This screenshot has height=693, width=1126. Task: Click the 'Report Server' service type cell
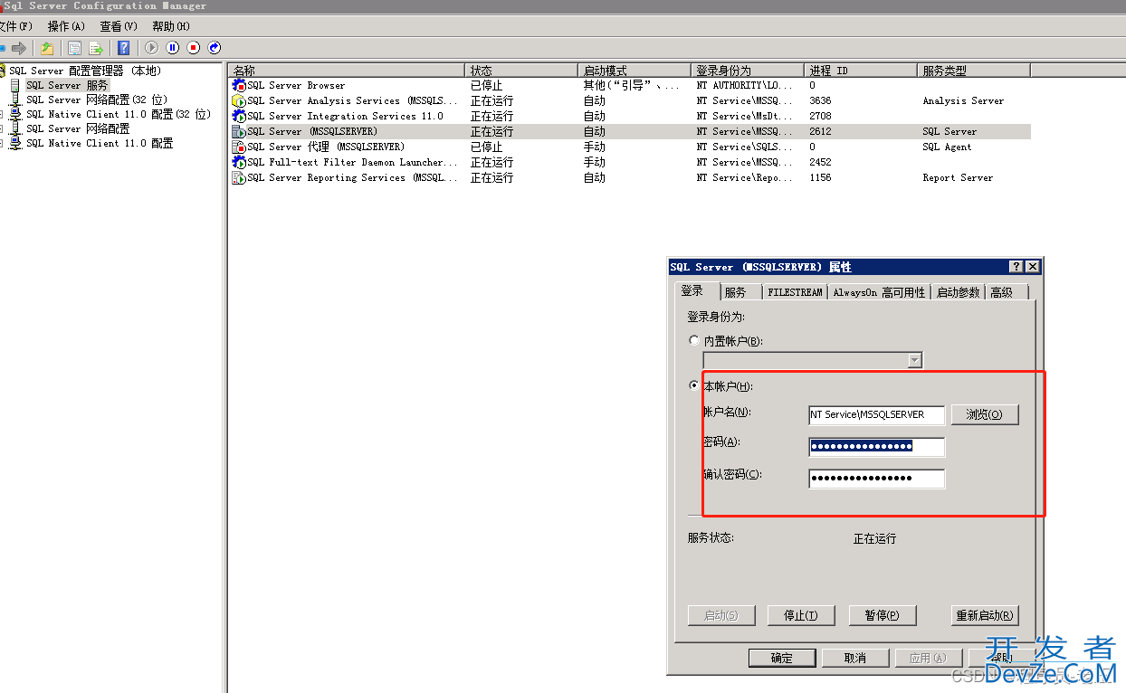pos(958,177)
